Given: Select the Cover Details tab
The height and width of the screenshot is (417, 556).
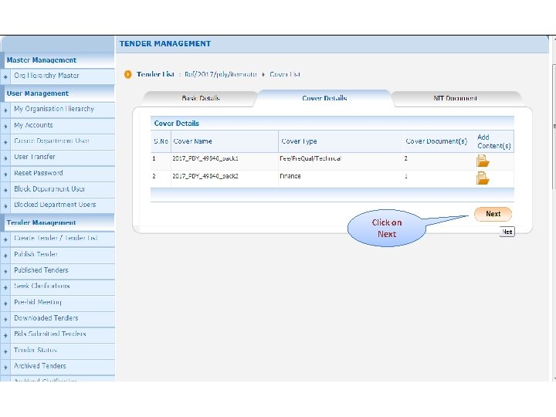Looking at the screenshot, I should point(324,98).
